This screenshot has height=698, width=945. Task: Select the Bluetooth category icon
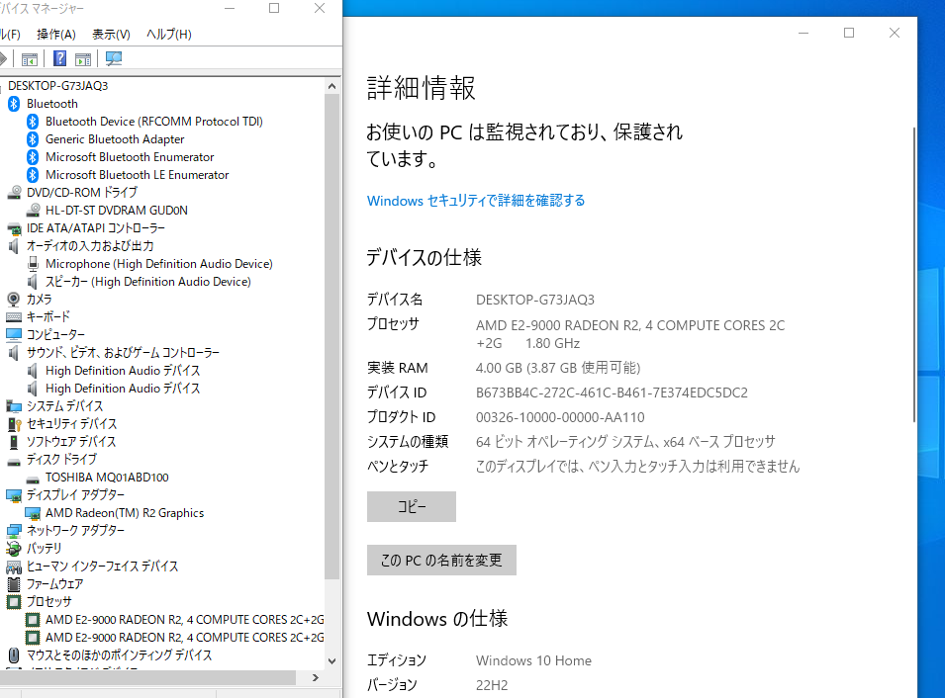pyautogui.click(x=14, y=104)
